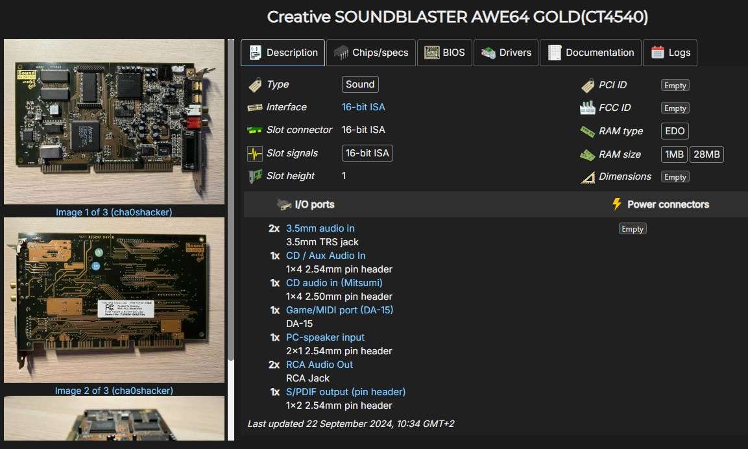Open Image 1 of the sound card
748x449 pixels.
coord(114,121)
